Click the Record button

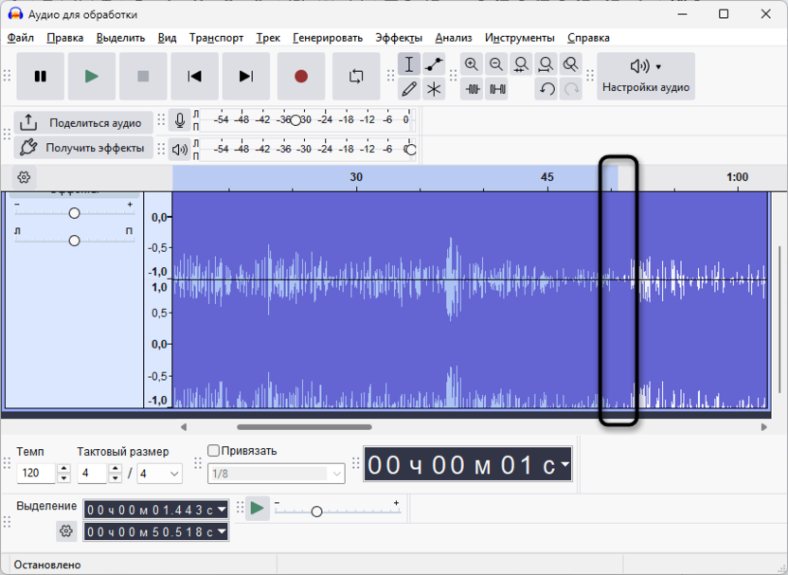tap(301, 77)
